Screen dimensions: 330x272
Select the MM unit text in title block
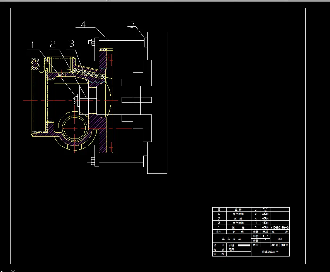click(x=280, y=239)
